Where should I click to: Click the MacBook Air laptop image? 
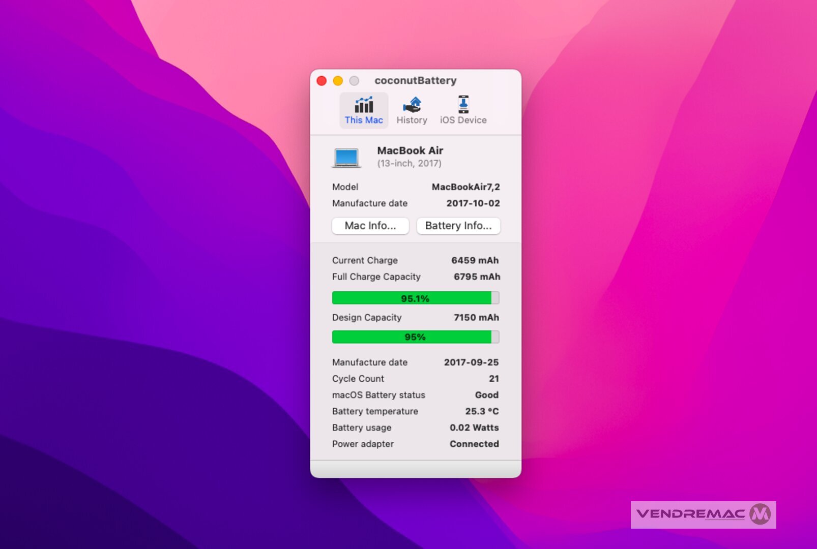[346, 158]
